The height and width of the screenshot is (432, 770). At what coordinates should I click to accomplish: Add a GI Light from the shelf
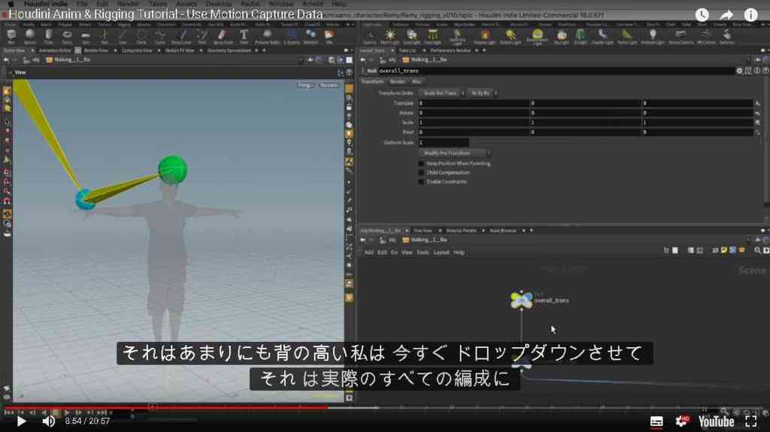point(581,36)
